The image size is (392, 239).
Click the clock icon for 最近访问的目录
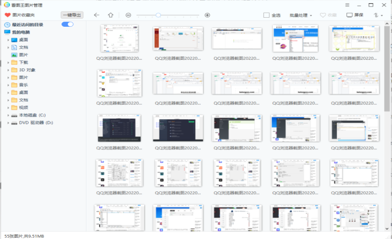[x=7, y=24]
